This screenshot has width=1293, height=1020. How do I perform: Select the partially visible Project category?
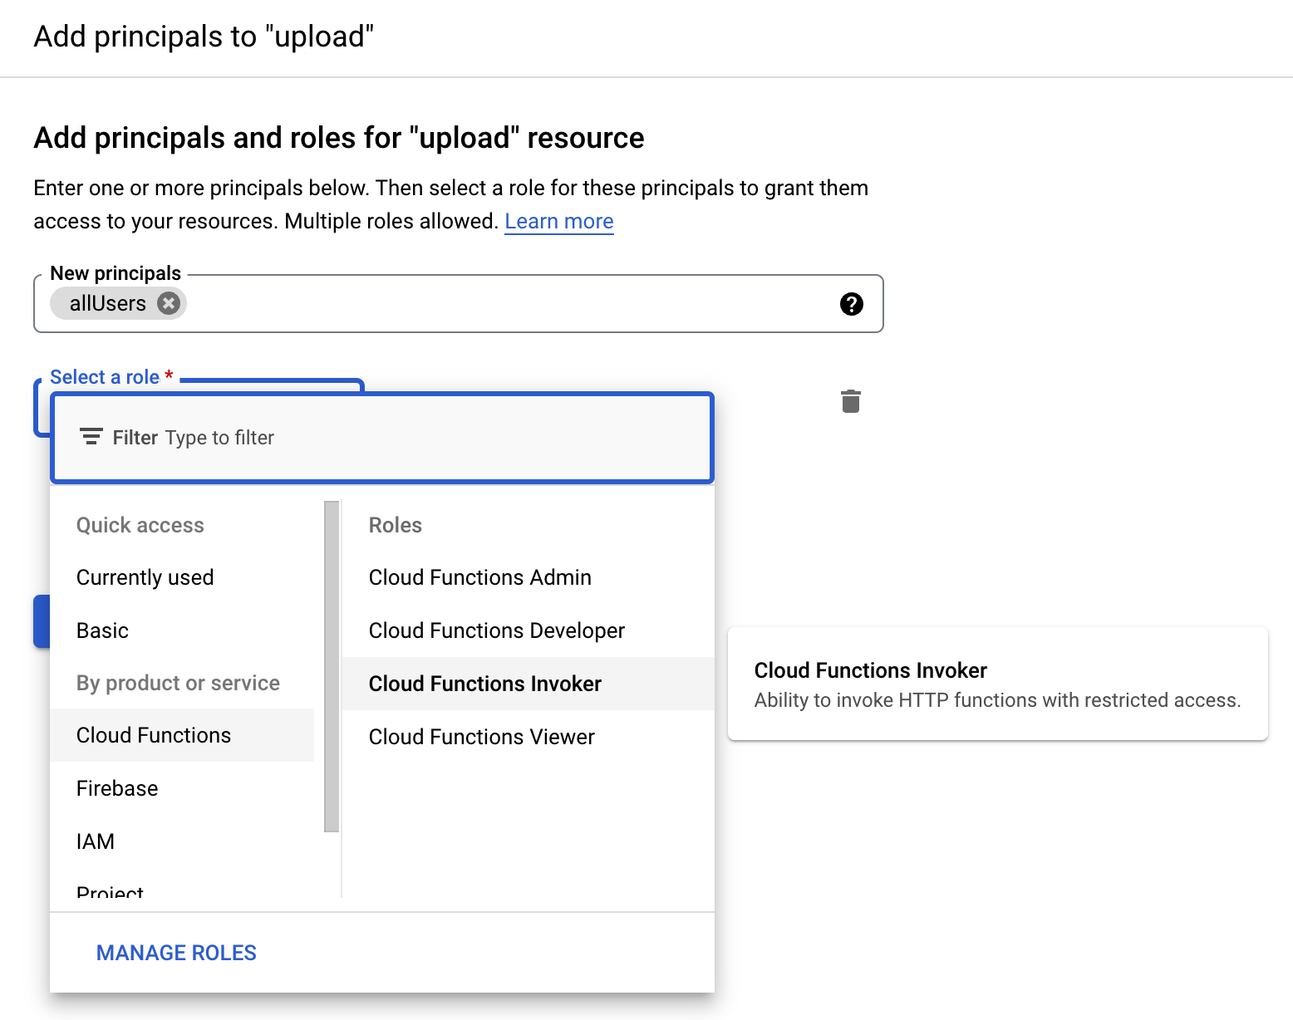110,892
